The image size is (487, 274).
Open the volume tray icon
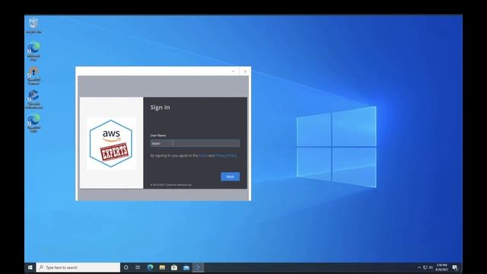[431, 267]
